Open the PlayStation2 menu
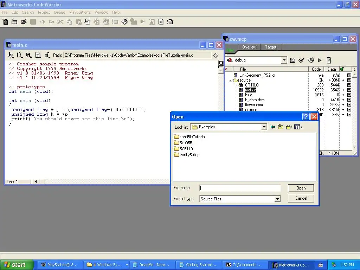Viewport: 360px width, 270px height. click(x=80, y=12)
